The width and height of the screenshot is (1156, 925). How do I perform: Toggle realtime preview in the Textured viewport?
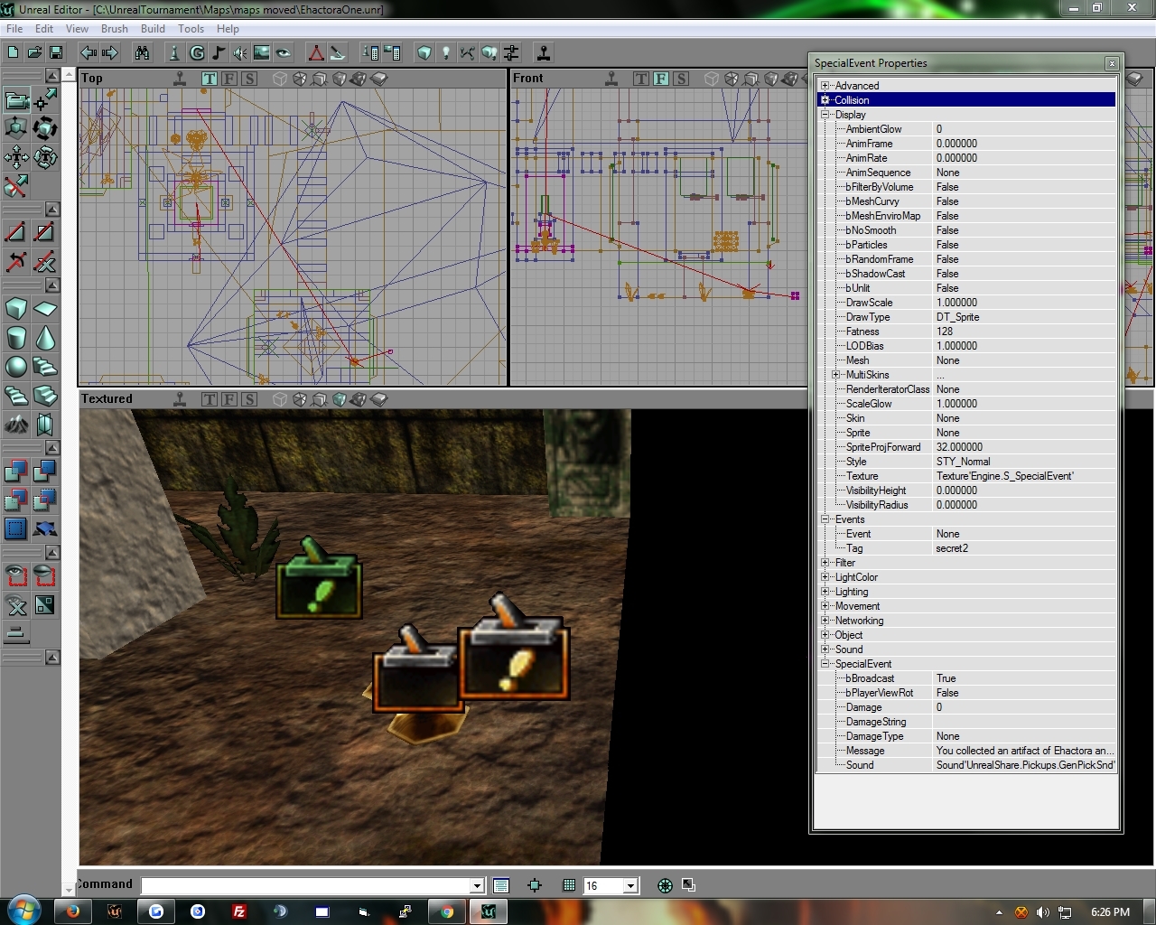click(180, 399)
